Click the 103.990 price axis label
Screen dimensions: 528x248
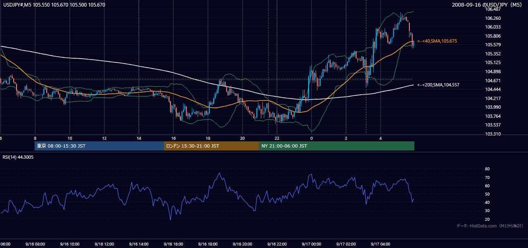click(493, 107)
